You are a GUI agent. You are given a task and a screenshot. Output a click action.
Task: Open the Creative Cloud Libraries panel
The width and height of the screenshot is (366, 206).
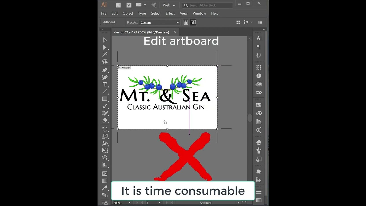pos(259,84)
